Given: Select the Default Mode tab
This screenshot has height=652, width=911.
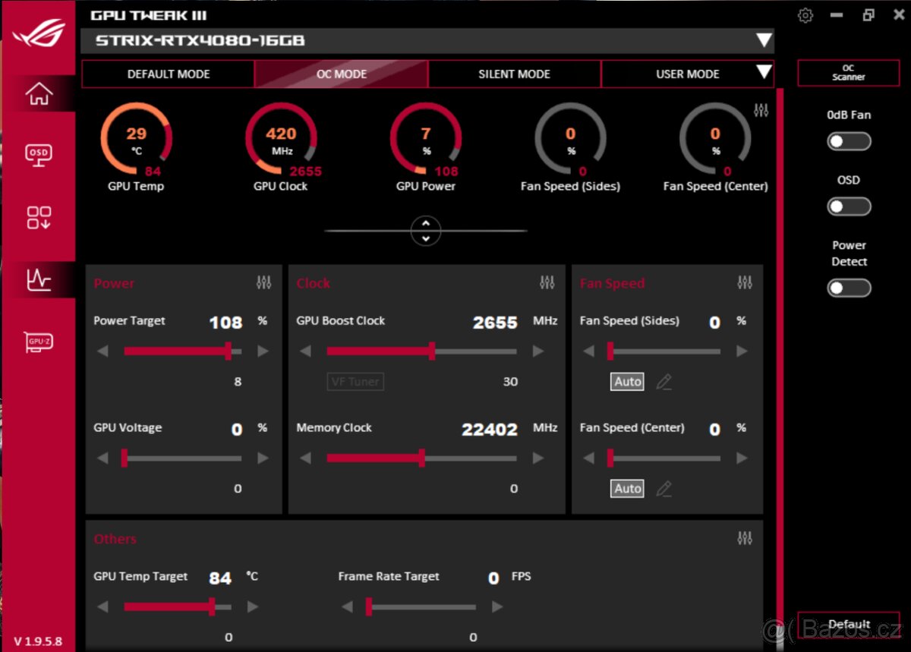Looking at the screenshot, I should click(x=169, y=74).
